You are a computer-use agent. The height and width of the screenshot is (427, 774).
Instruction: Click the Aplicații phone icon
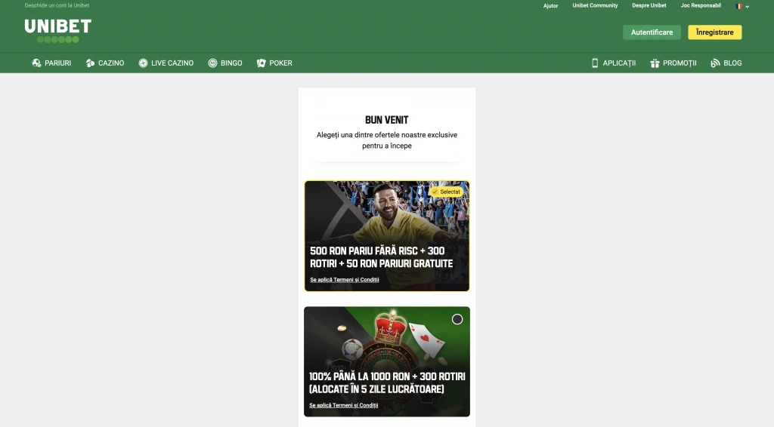(595, 63)
